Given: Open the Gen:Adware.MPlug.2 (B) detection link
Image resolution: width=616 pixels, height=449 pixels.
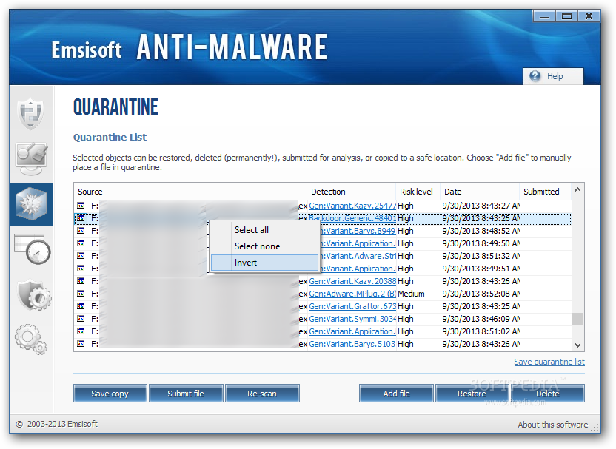Looking at the screenshot, I should click(x=352, y=294).
